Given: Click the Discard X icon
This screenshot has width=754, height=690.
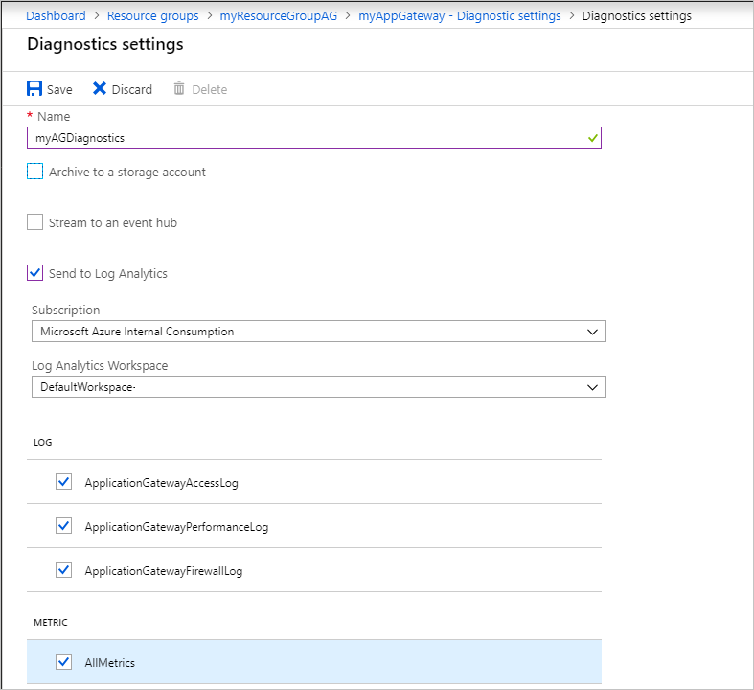Looking at the screenshot, I should click(x=100, y=89).
